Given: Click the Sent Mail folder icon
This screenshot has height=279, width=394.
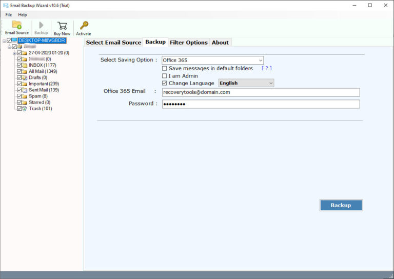Looking at the screenshot, I should (x=25, y=90).
